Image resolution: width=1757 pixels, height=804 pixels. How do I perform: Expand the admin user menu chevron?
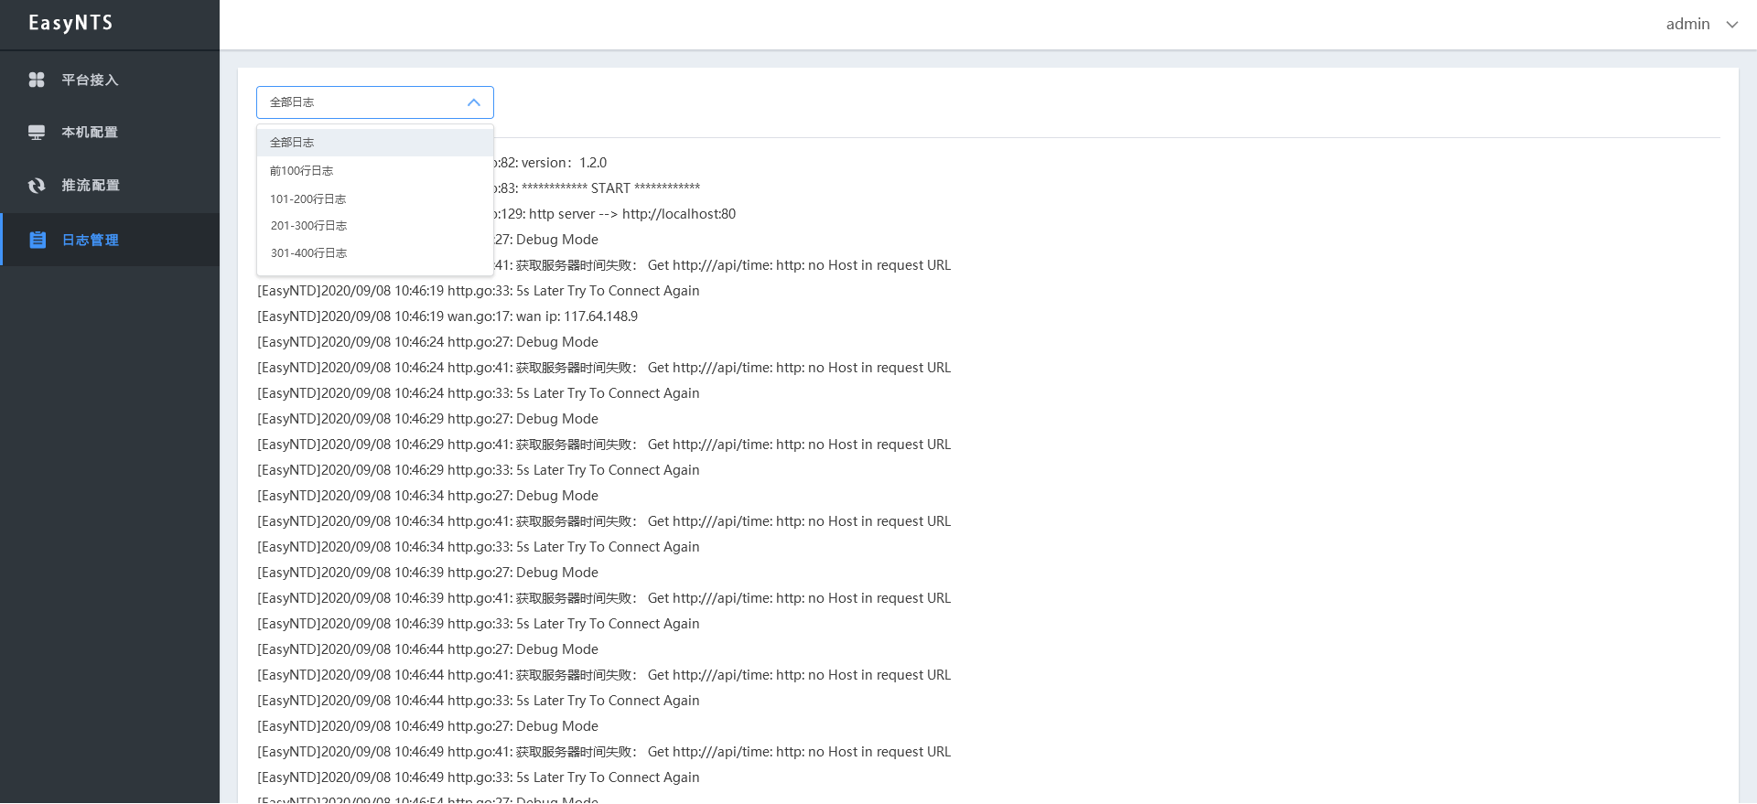(1731, 25)
